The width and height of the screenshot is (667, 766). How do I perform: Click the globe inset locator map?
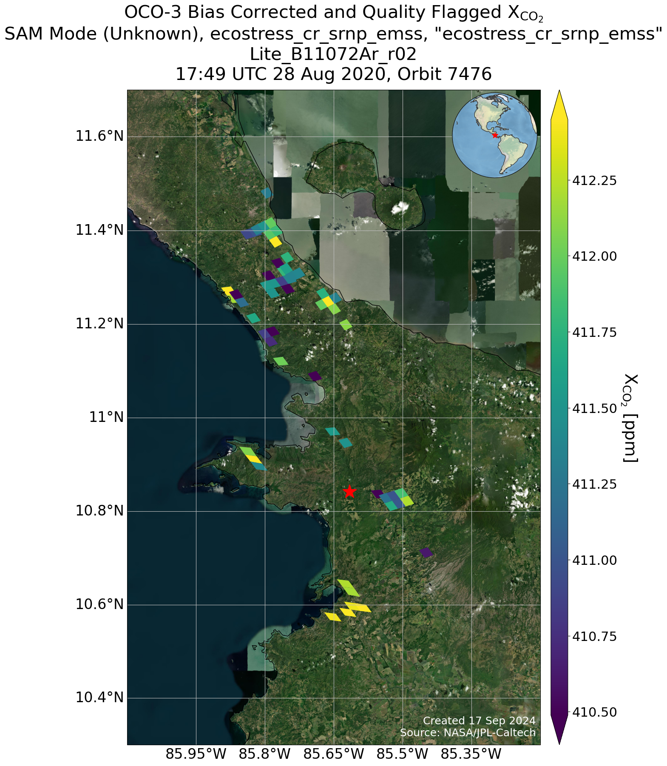point(495,134)
